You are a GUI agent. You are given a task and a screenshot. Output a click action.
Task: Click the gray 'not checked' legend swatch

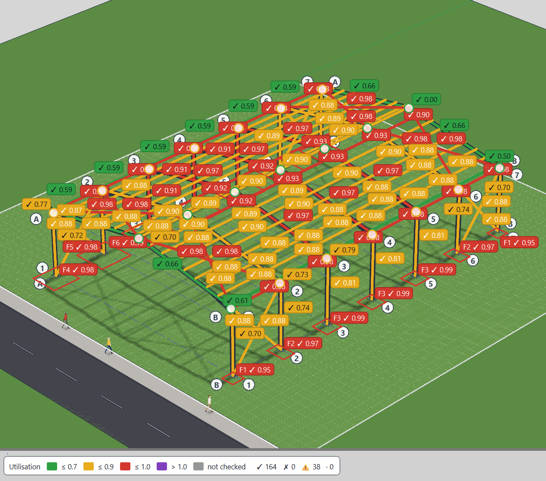198,466
